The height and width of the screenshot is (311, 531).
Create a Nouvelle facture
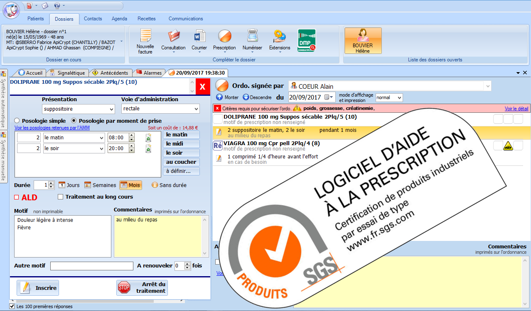pyautogui.click(x=145, y=41)
